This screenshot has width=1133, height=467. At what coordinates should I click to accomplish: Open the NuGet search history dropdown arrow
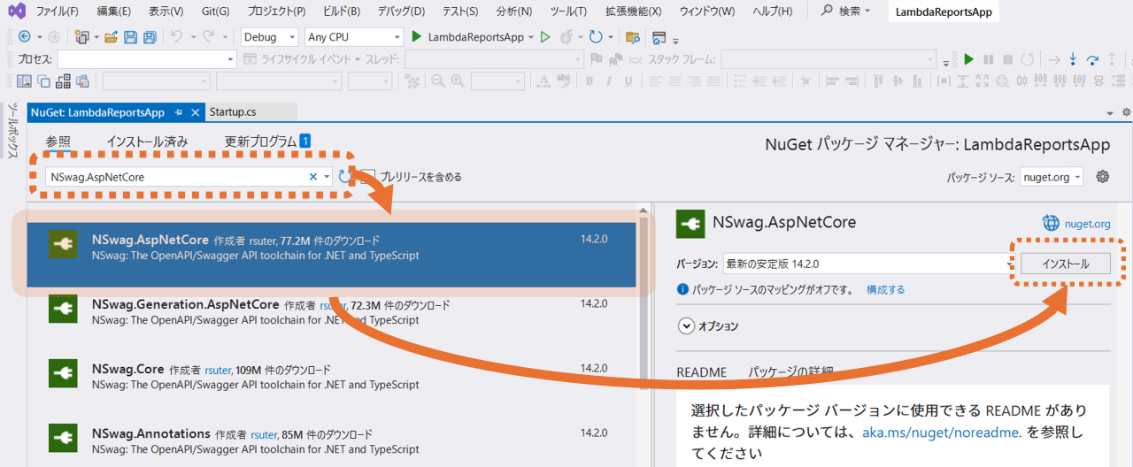[327, 177]
